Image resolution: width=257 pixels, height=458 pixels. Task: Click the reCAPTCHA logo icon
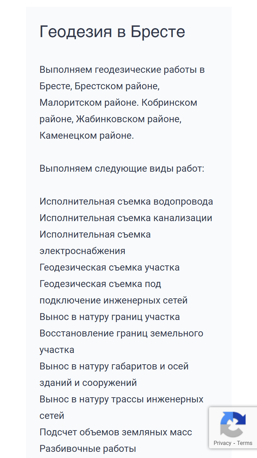click(233, 424)
